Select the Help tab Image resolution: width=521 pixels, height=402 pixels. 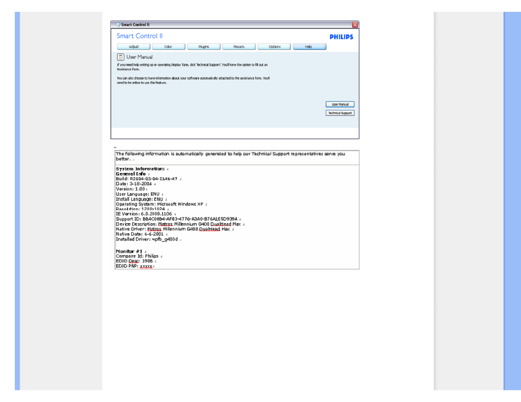coord(309,47)
